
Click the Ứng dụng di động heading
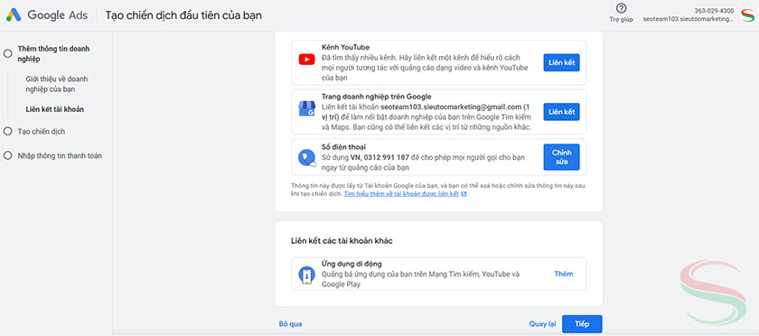click(x=351, y=264)
